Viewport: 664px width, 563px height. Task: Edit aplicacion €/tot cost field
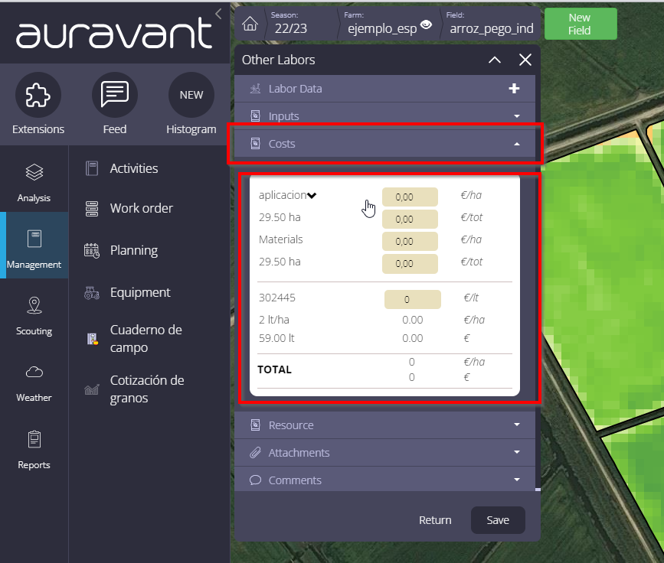[x=410, y=219]
